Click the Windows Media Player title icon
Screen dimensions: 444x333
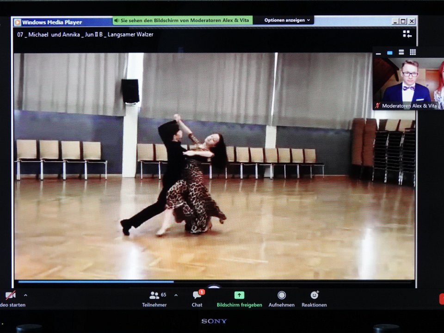point(18,22)
